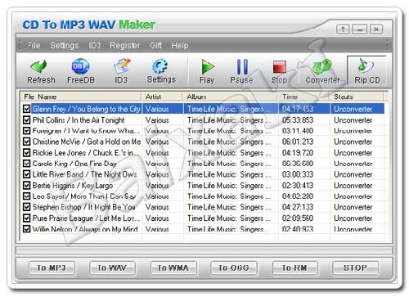Click the help question mark button
The width and height of the screenshot is (409, 297).
pyautogui.click(x=343, y=29)
